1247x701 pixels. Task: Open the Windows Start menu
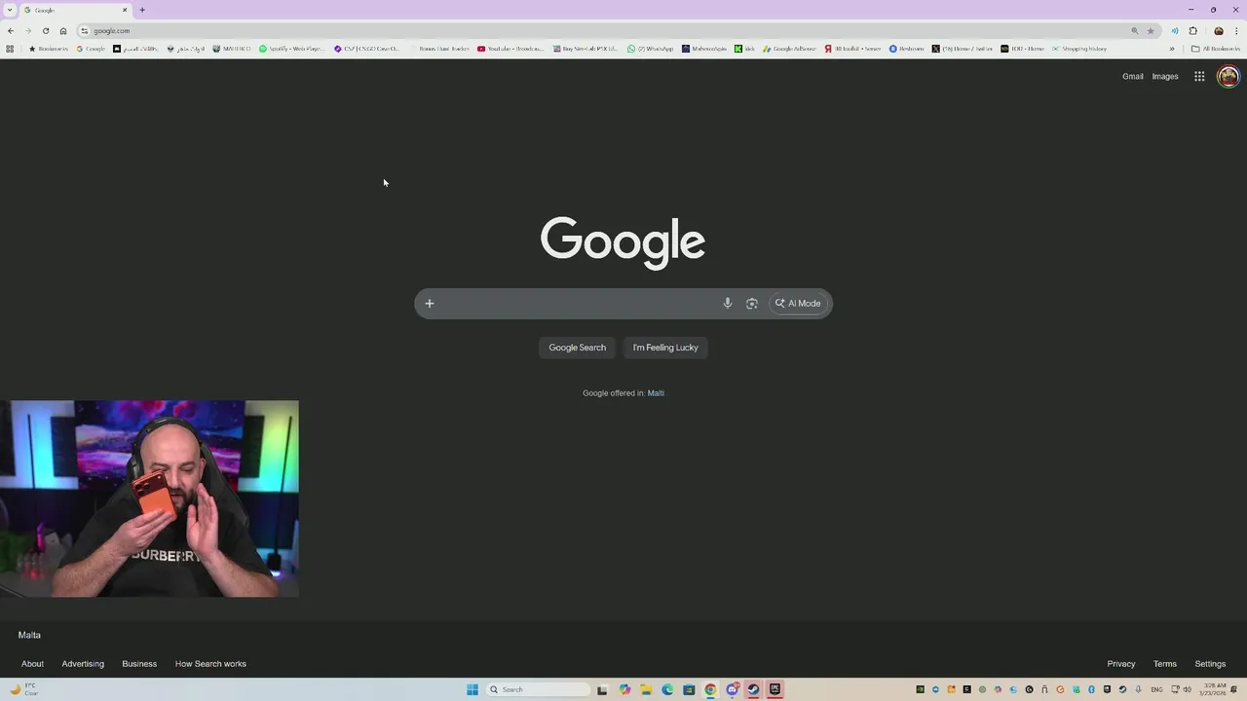coord(472,689)
